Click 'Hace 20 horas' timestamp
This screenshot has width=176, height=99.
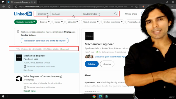(29, 91)
